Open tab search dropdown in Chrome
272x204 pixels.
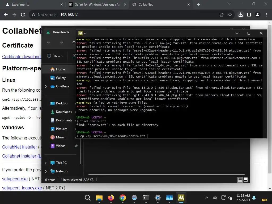[x=229, y=4]
